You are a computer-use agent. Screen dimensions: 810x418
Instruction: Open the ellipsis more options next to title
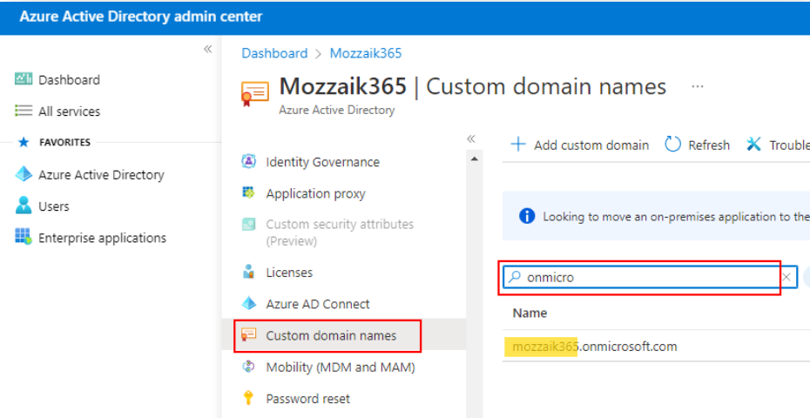coord(698,86)
